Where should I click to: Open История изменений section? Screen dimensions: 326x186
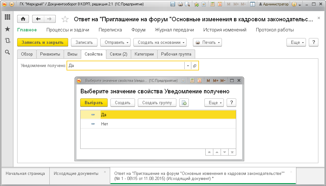point(225,30)
